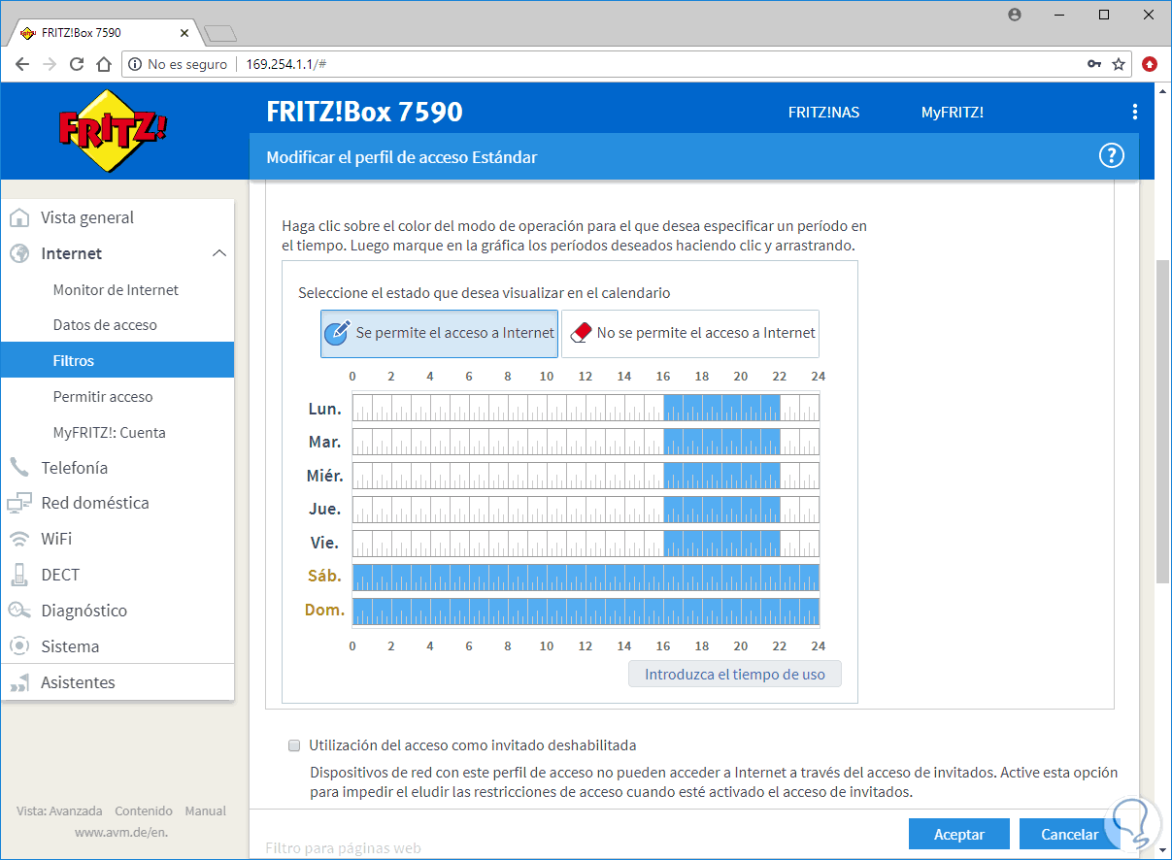Select the Filtros menu item
Screen dimensions: 1172x860
[117, 360]
